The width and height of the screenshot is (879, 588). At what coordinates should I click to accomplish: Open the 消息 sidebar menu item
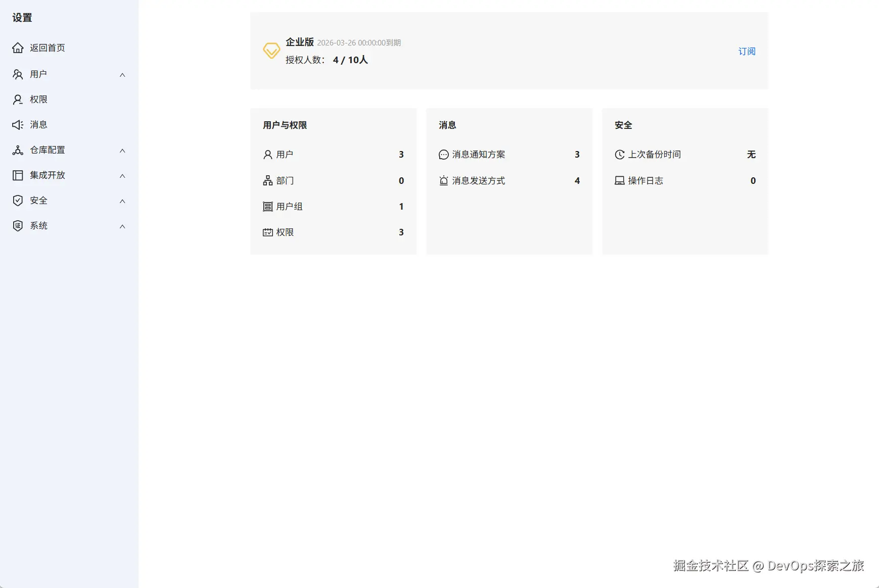tap(69, 125)
